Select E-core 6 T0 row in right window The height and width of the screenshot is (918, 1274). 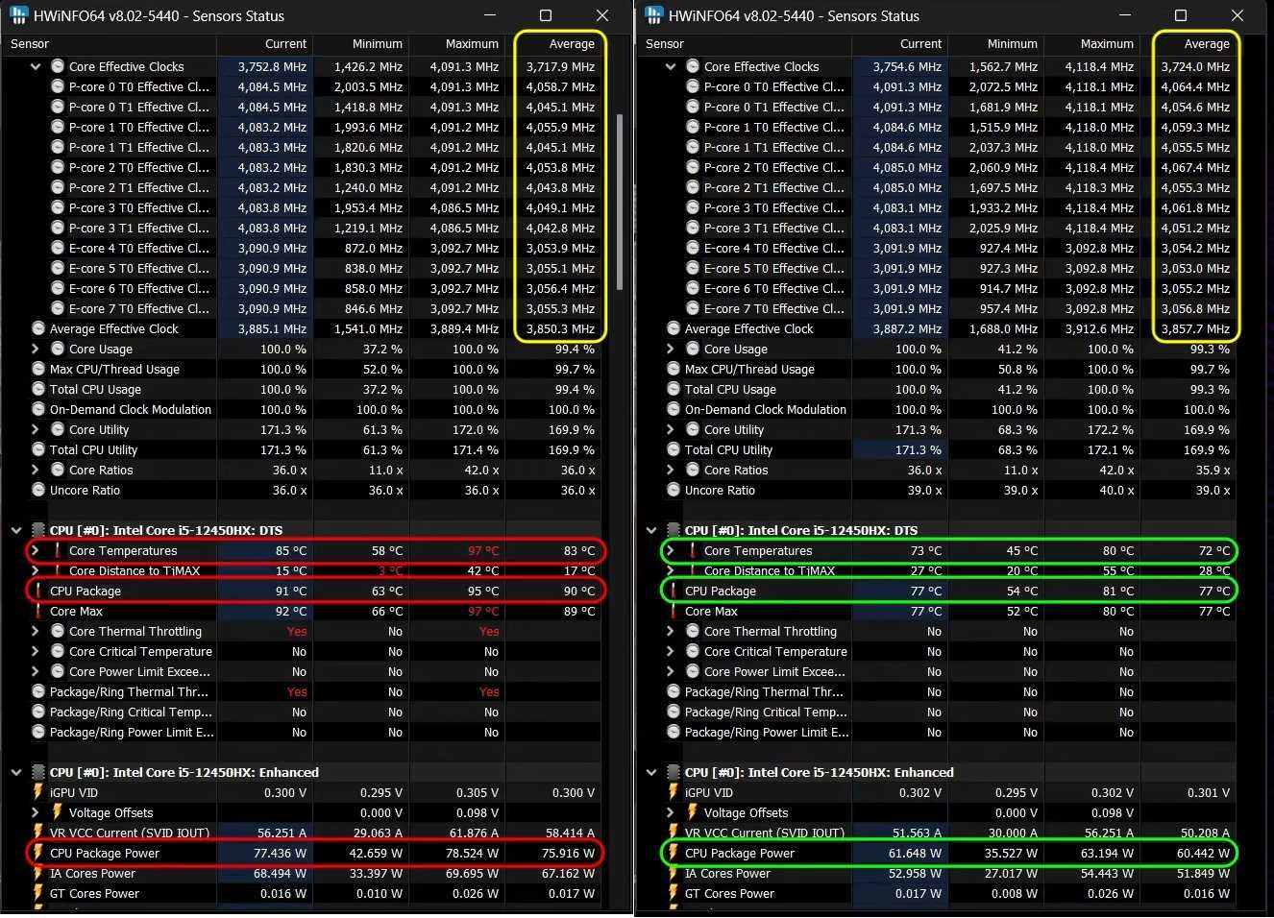pos(938,288)
